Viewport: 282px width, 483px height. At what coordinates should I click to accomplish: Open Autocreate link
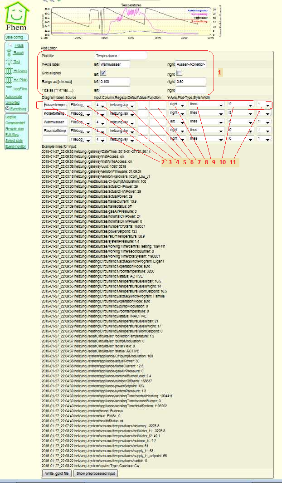13,97
